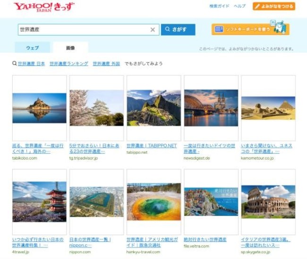
Task: Click the よみがなをつける button
Action: 274,6
